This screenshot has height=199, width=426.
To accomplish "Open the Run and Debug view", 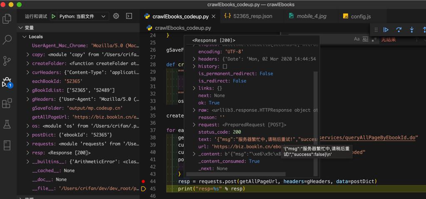I will tap(7, 82).
